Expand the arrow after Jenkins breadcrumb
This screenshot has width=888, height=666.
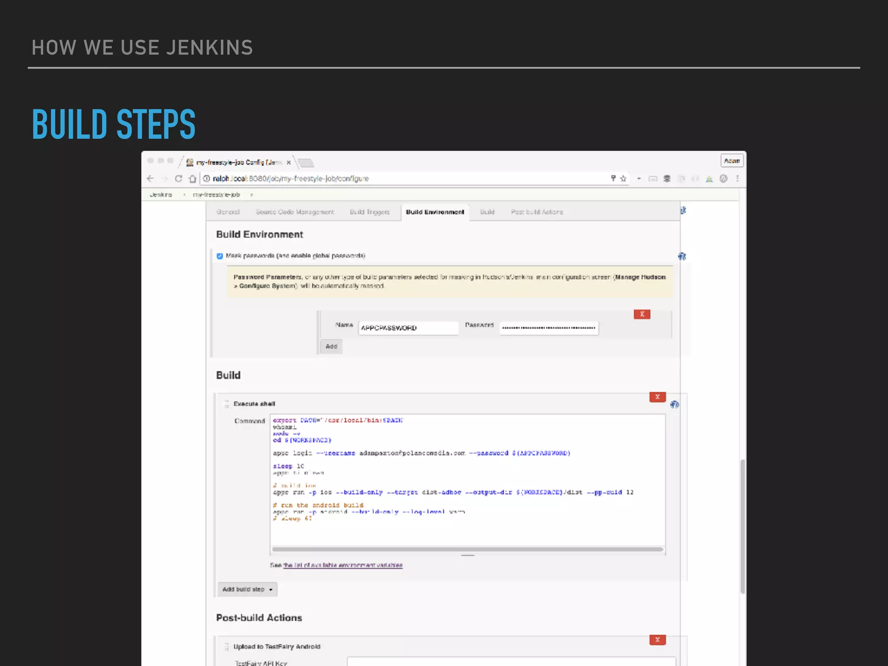point(184,195)
